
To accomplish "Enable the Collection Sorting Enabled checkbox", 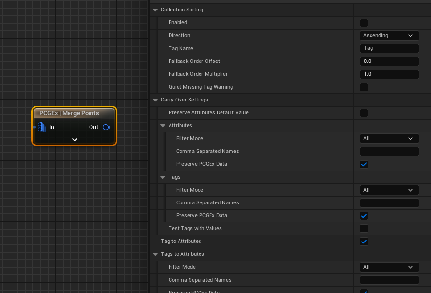I will pyautogui.click(x=364, y=23).
